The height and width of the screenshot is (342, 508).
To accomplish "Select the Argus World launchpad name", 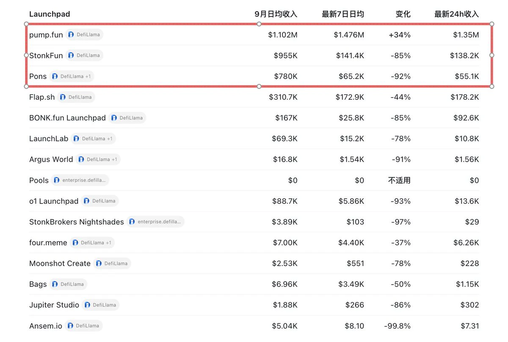I will pyautogui.click(x=51, y=160).
